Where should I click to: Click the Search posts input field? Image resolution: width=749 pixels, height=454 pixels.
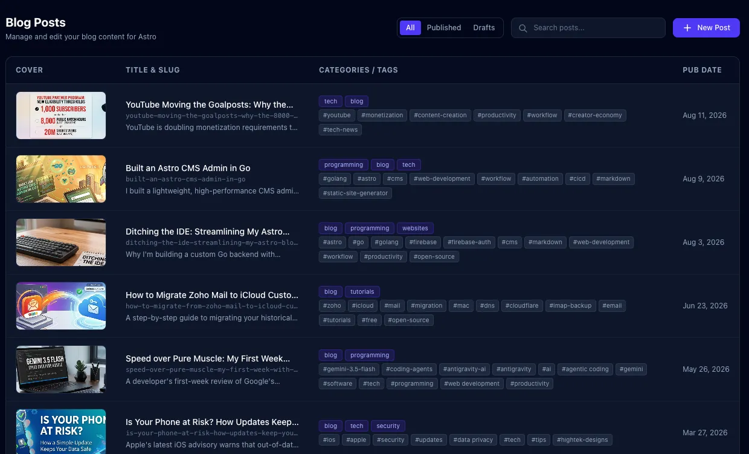[588, 28]
